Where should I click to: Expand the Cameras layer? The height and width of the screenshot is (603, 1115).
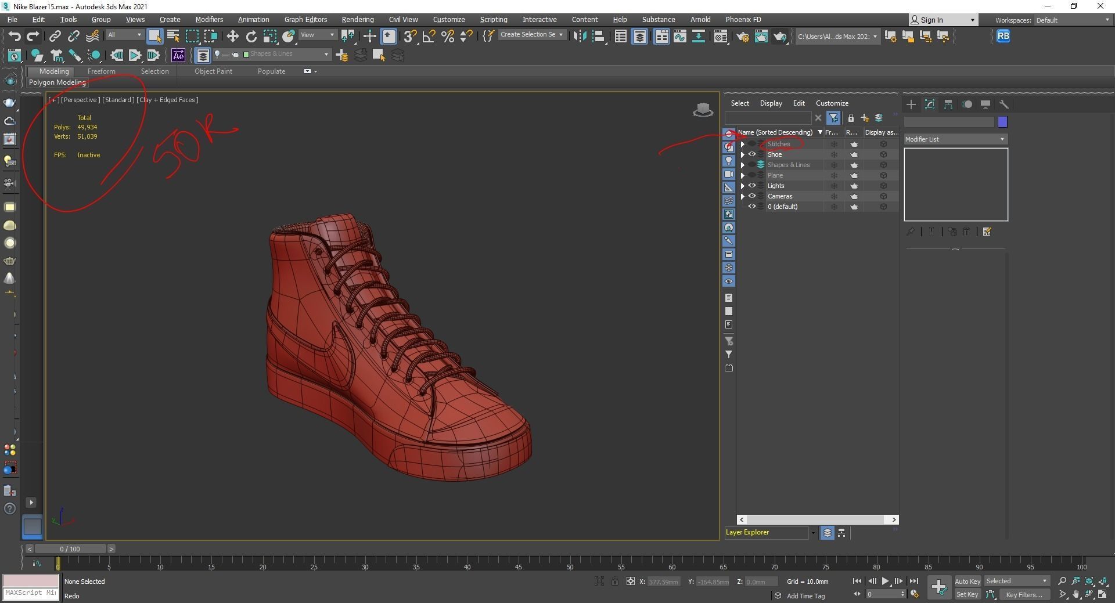coord(742,196)
